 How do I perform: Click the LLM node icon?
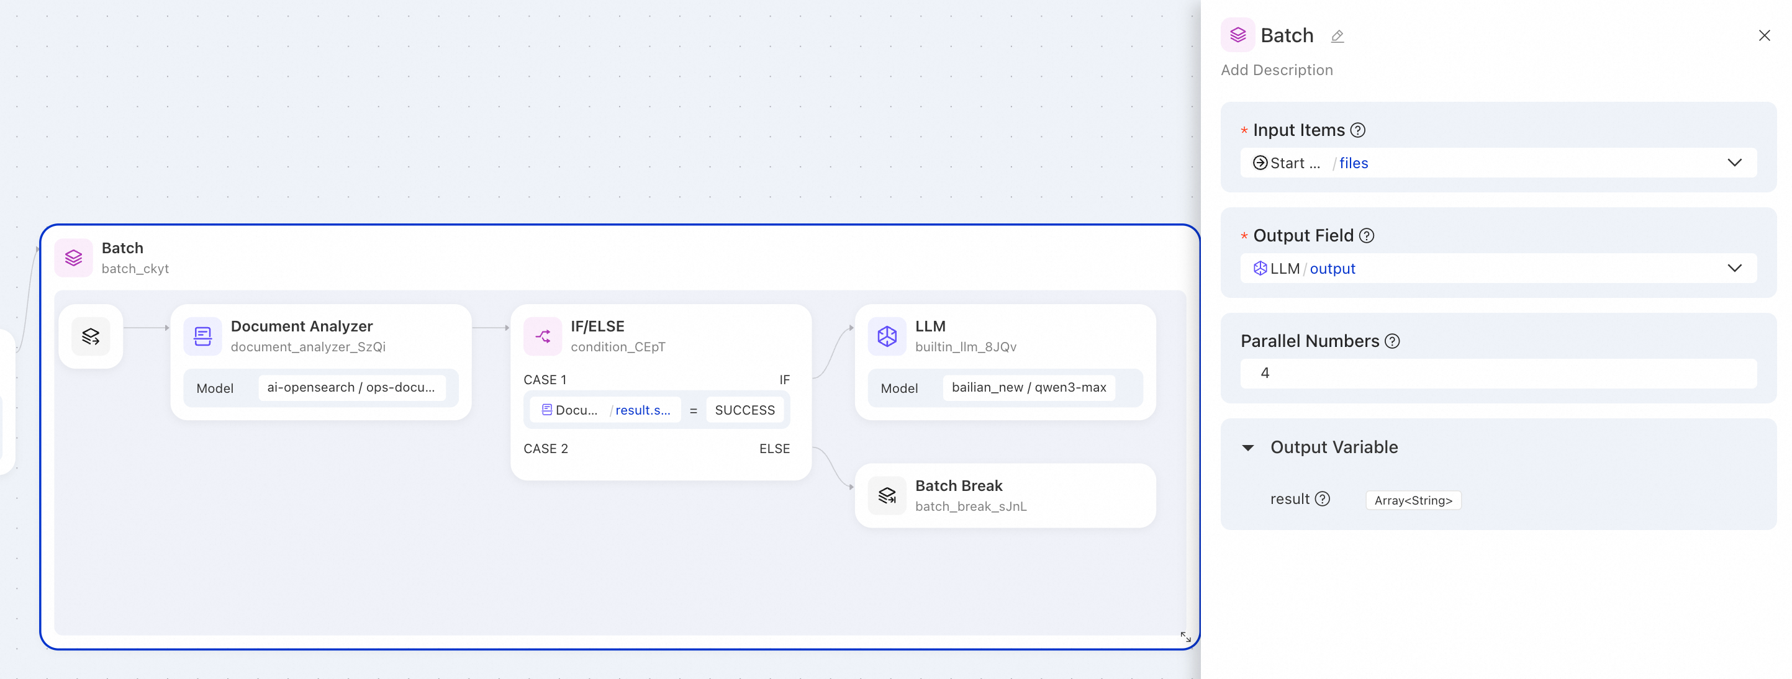(887, 337)
